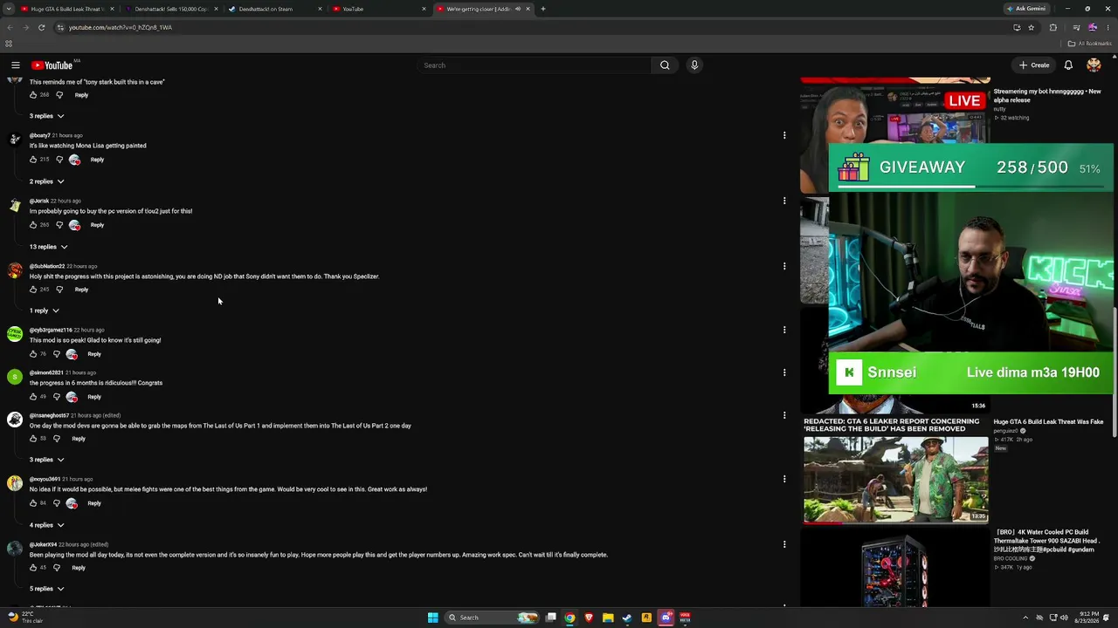Screen dimensions: 1118x628
Task: Open the water cooled PC build thumbnail
Action: pos(895,567)
